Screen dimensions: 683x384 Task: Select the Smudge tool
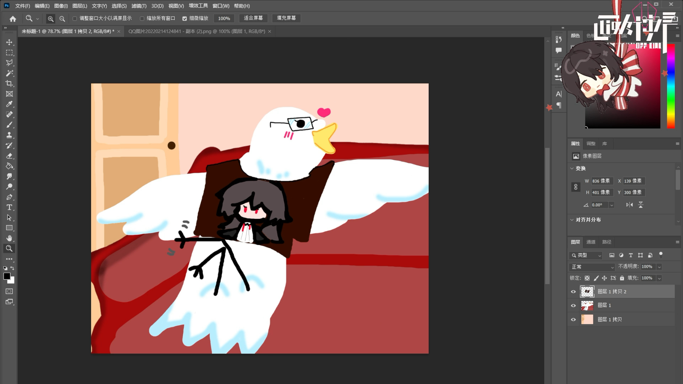click(9, 176)
